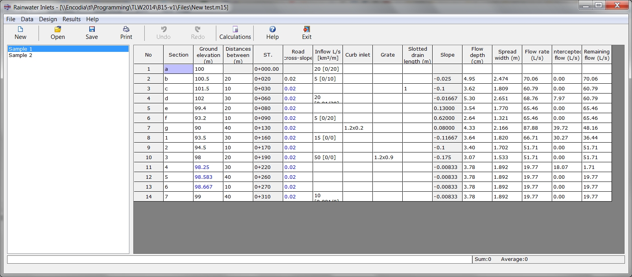Open Help from the toolbar icon

(x=272, y=29)
